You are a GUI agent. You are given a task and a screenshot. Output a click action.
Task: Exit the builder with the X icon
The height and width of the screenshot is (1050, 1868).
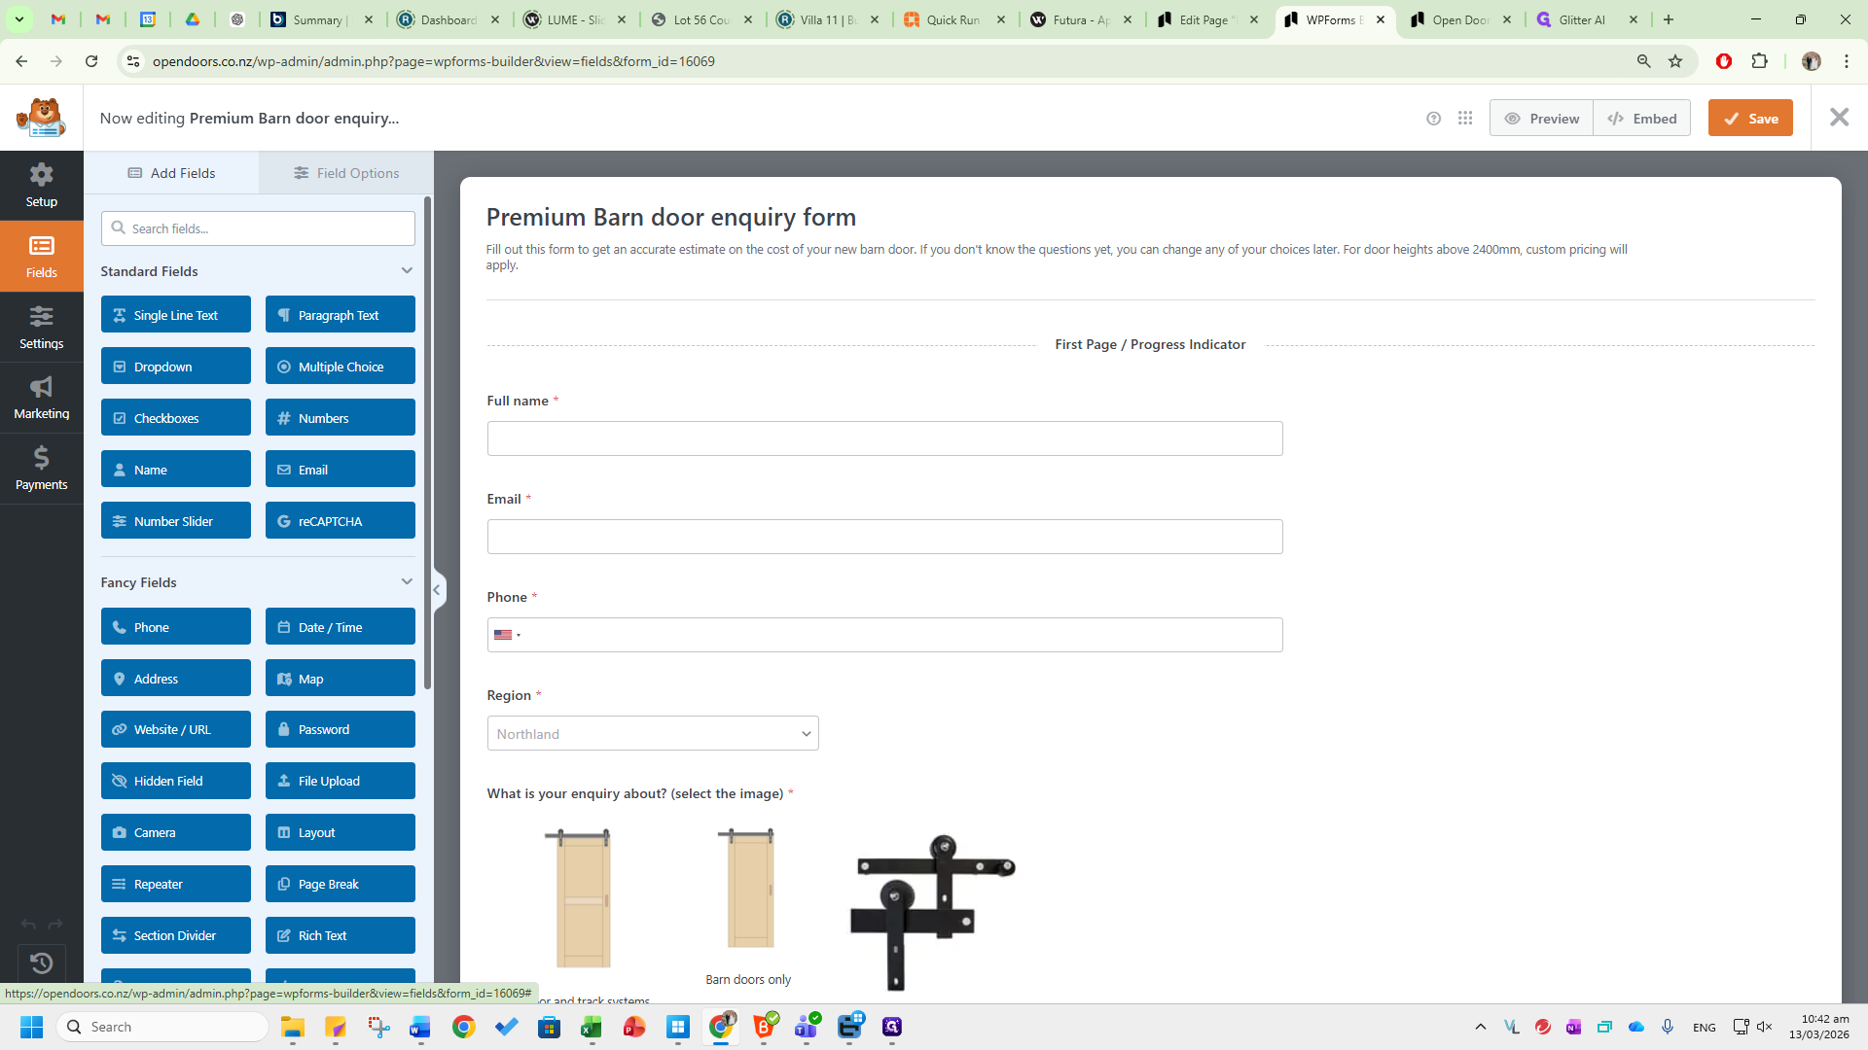[1839, 118]
